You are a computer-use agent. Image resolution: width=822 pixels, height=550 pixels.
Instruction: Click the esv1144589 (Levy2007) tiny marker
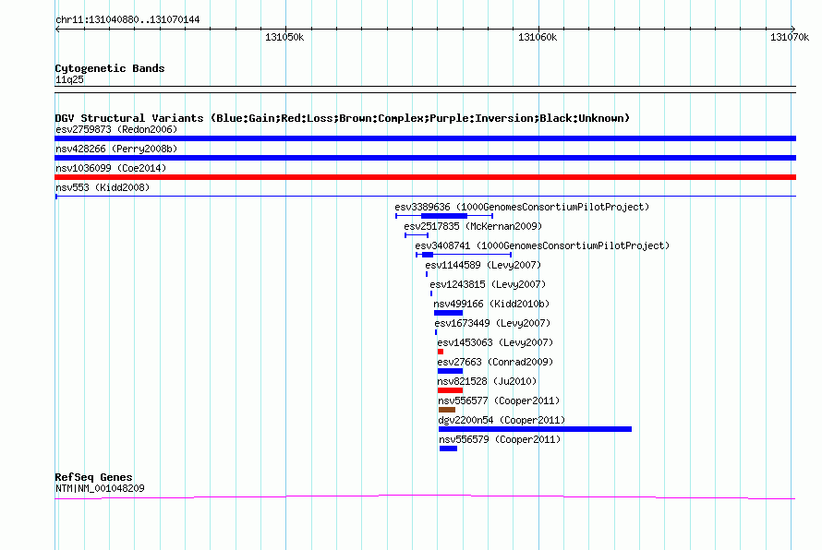[x=427, y=274]
